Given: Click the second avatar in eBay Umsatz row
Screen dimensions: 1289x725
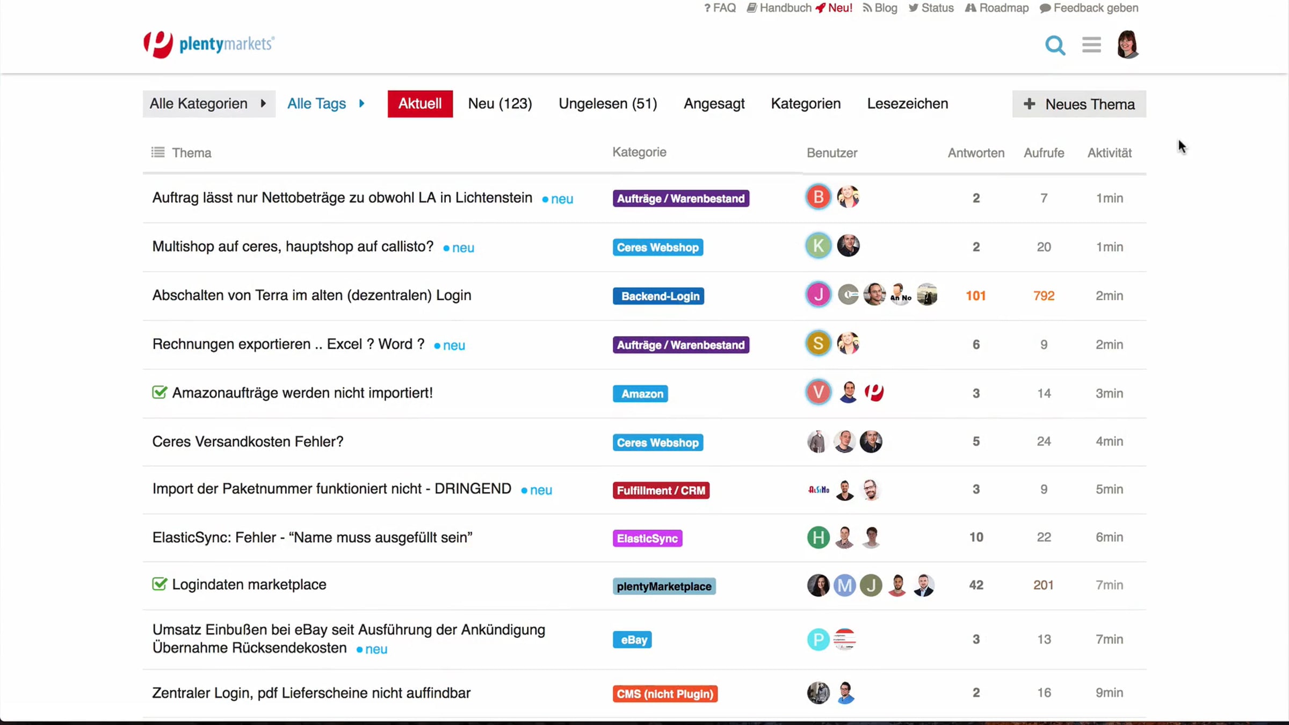Looking at the screenshot, I should coord(845,640).
